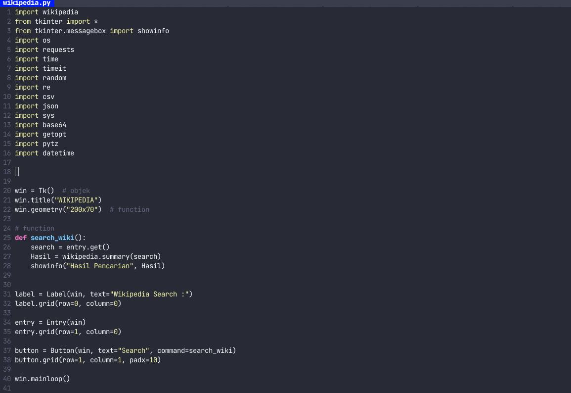Click the '# objek' comment
Viewport: 571px width, 393px height.
click(x=76, y=191)
